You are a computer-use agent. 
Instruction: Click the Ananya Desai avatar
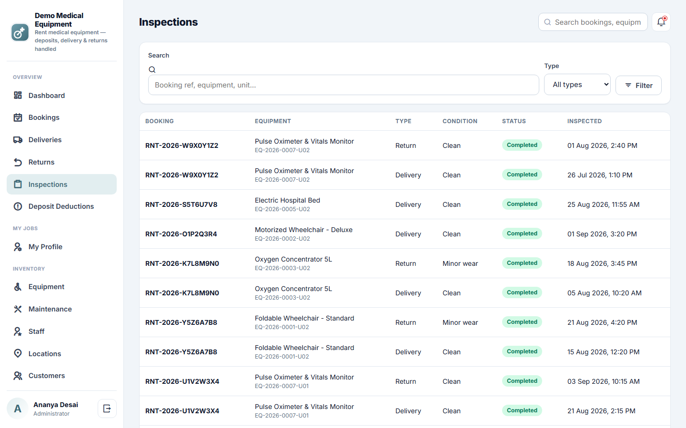click(x=18, y=409)
